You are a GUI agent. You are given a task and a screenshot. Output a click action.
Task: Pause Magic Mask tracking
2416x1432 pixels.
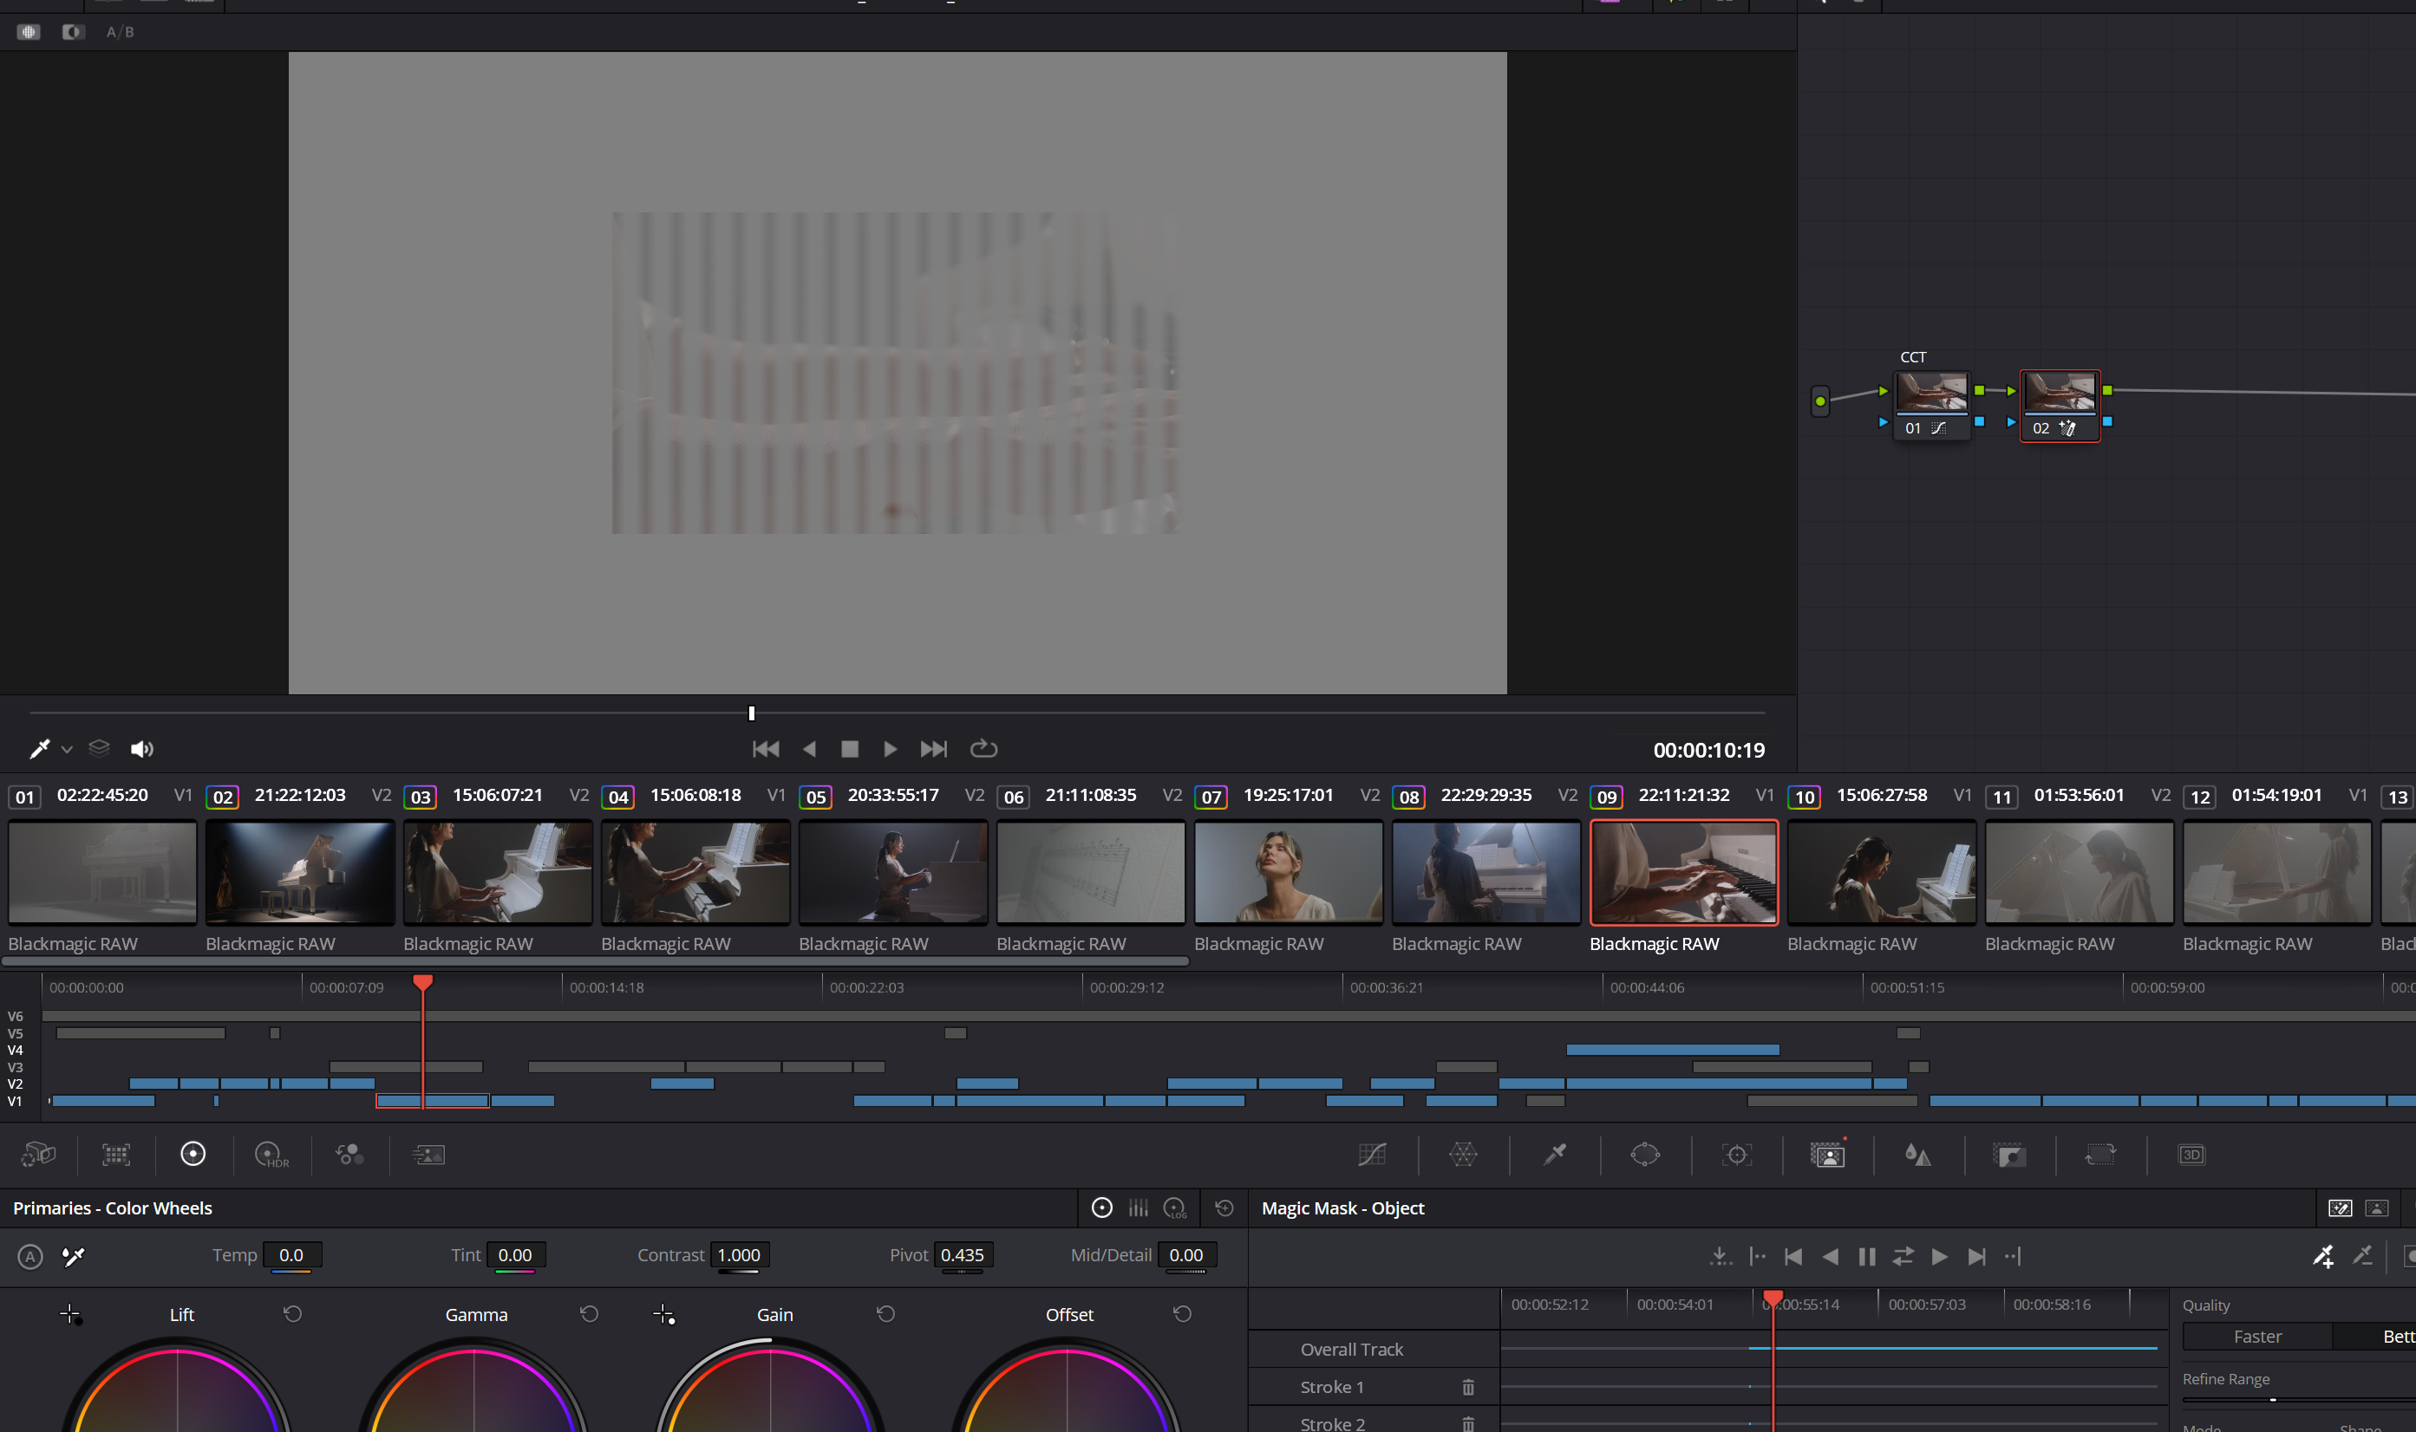(1867, 1256)
